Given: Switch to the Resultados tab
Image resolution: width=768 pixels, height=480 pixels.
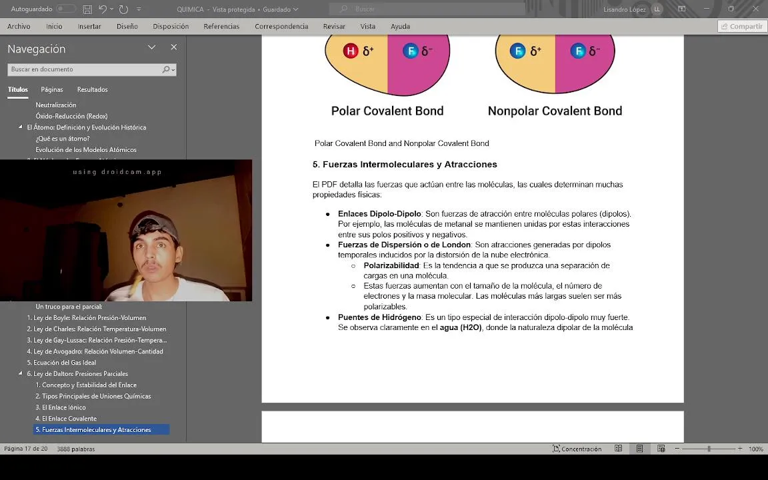Looking at the screenshot, I should pyautogui.click(x=92, y=89).
